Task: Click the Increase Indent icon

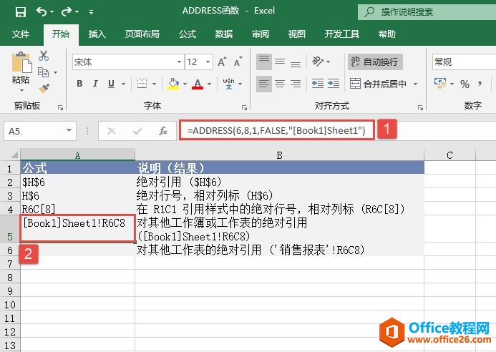Action: (x=333, y=84)
